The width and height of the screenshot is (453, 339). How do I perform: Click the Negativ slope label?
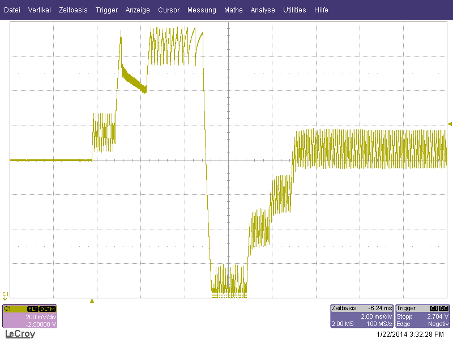[438, 324]
